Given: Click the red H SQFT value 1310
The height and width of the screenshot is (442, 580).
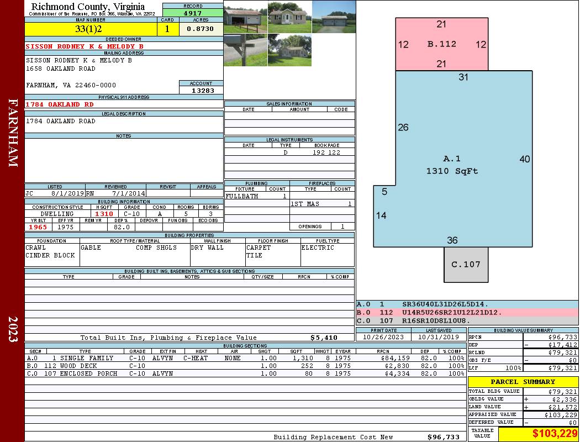Looking at the screenshot, I should [104, 214].
